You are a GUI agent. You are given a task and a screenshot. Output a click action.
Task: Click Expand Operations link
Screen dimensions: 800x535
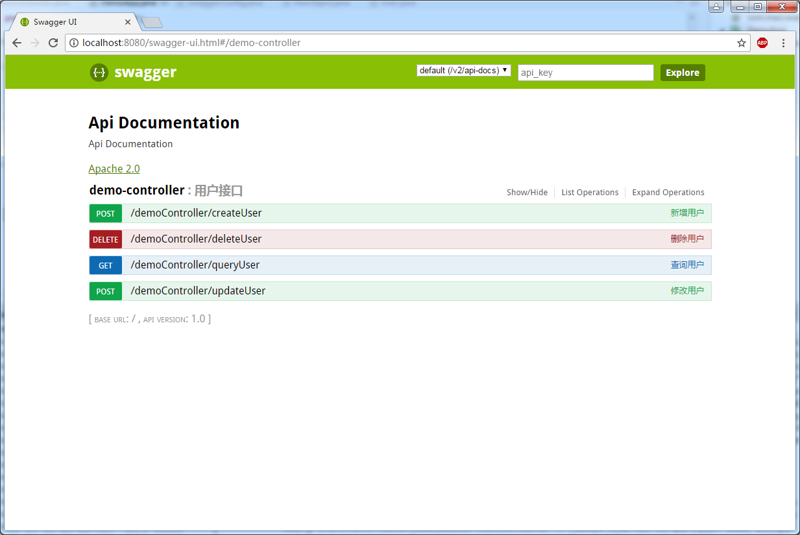click(x=668, y=193)
